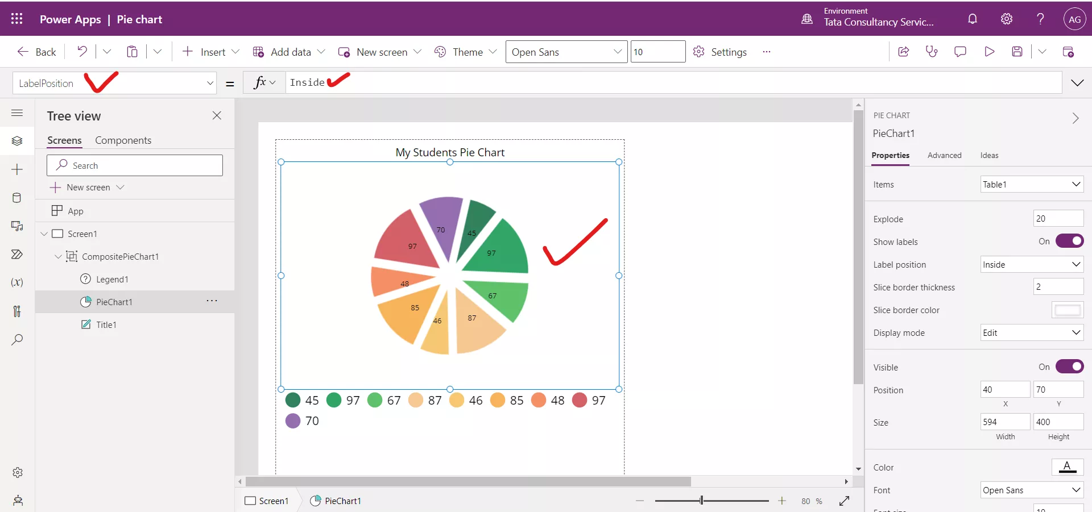Open the app preview with Play icon
This screenshot has width=1092, height=512.
pos(989,51)
